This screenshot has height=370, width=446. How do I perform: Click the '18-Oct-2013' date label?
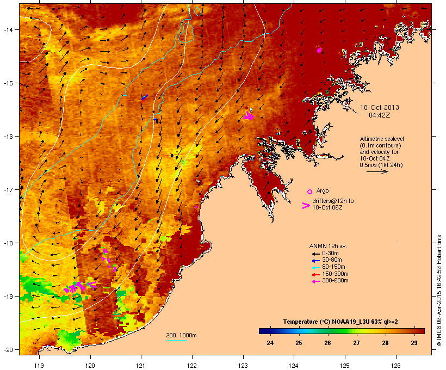pyautogui.click(x=380, y=108)
